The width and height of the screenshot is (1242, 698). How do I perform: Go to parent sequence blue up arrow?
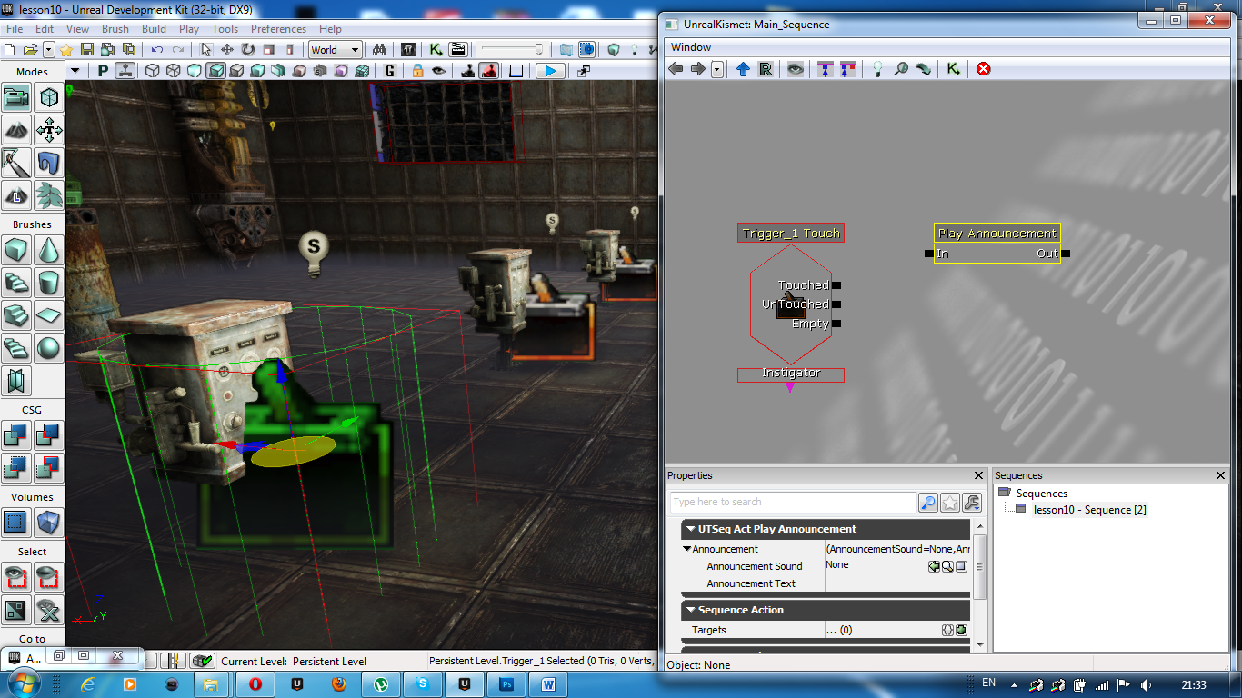point(743,69)
